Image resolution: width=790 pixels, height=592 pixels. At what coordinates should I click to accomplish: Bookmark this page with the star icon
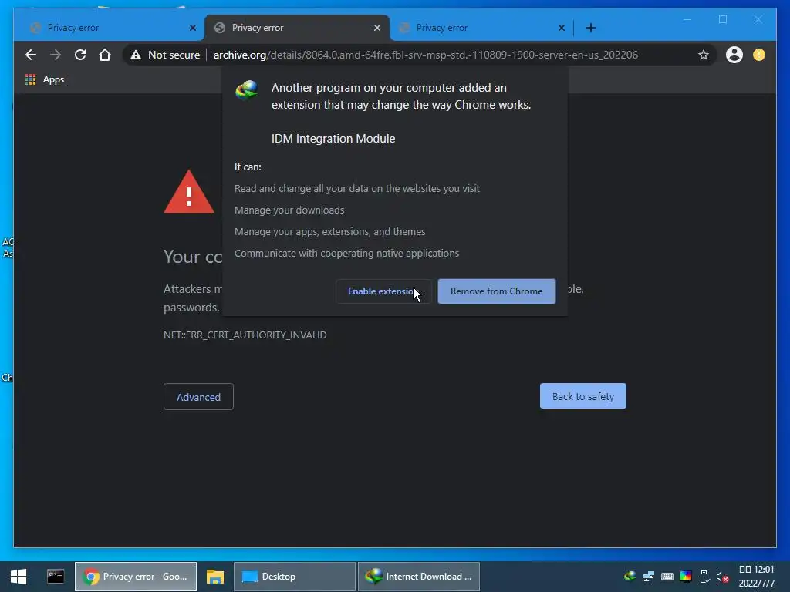[x=704, y=55]
